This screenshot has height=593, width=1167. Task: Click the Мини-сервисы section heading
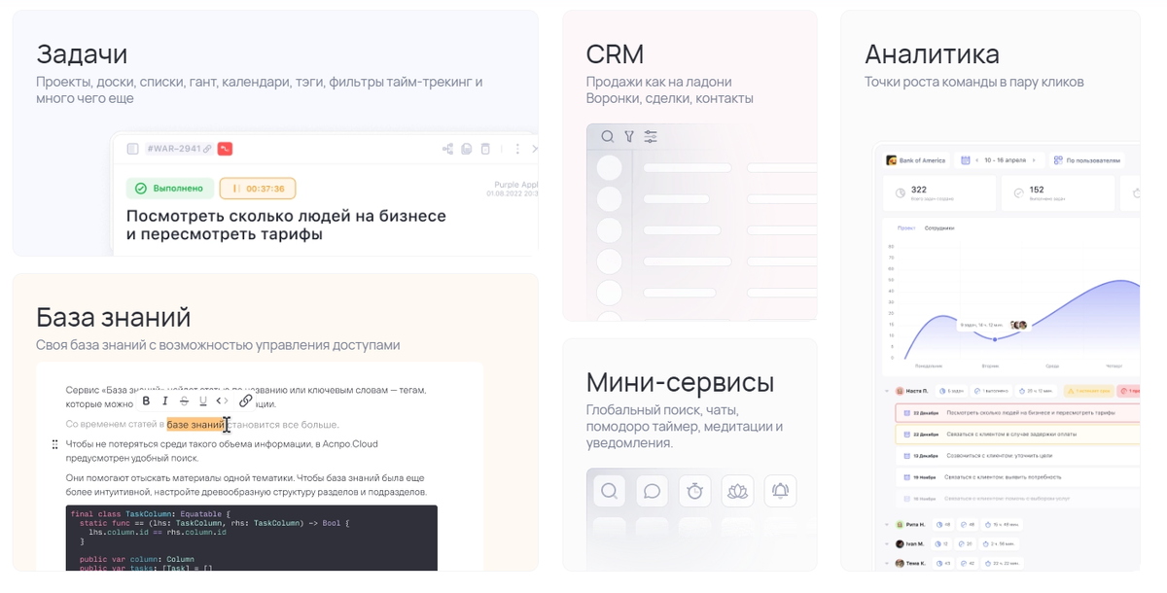pyautogui.click(x=680, y=381)
